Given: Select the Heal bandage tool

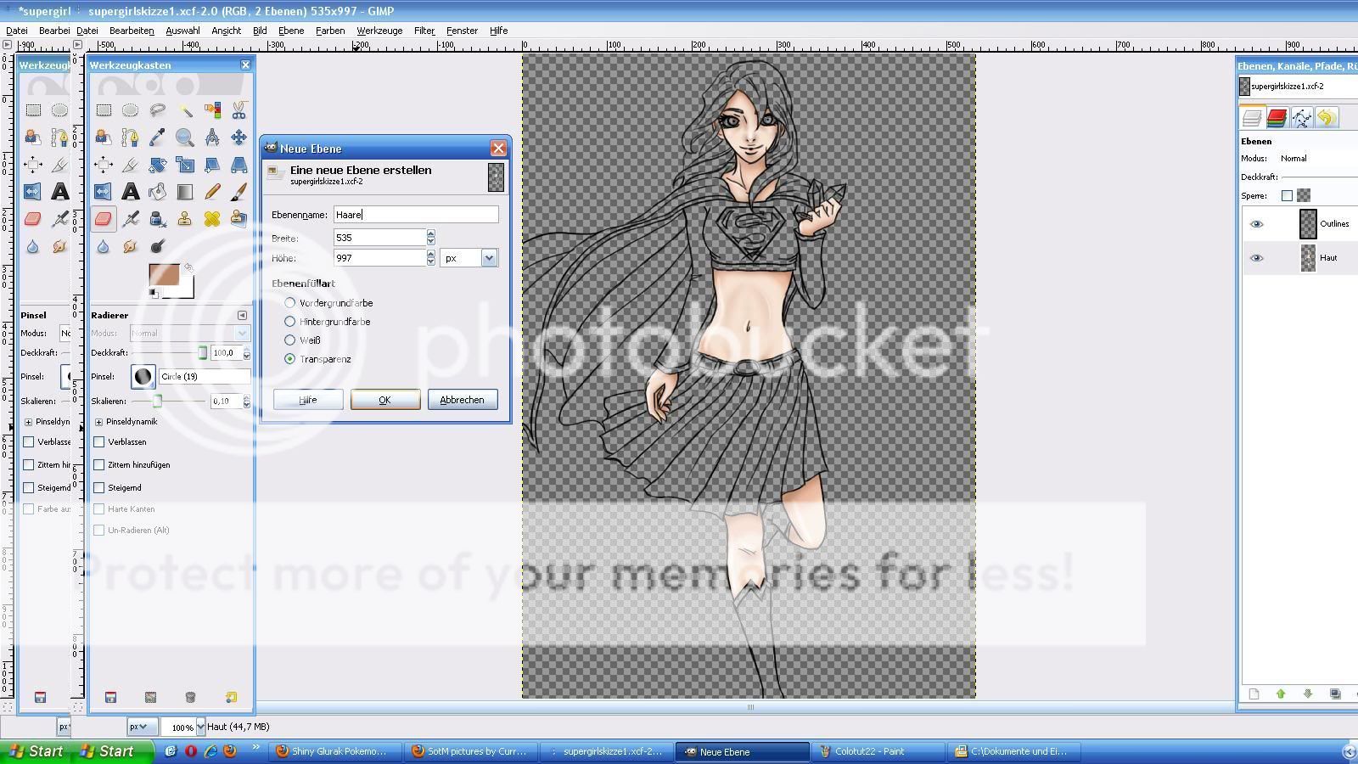Looking at the screenshot, I should (x=212, y=219).
